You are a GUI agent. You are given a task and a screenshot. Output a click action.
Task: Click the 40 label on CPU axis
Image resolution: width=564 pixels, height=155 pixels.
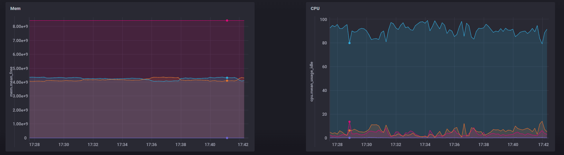coord(325,91)
